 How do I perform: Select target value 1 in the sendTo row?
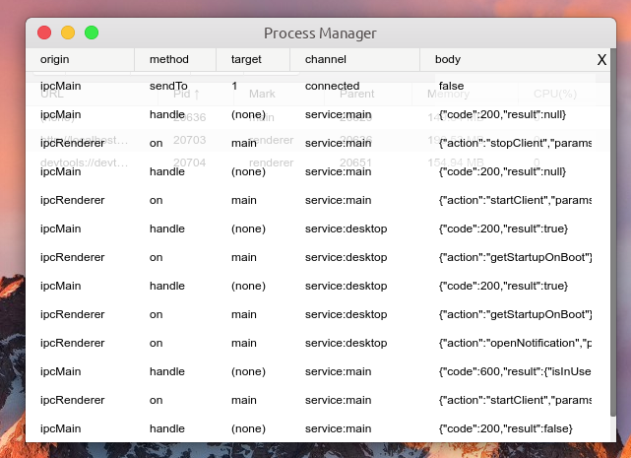pos(234,87)
